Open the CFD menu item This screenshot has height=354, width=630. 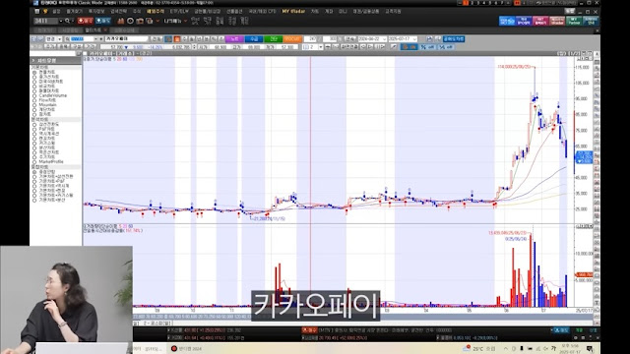tap(263, 11)
